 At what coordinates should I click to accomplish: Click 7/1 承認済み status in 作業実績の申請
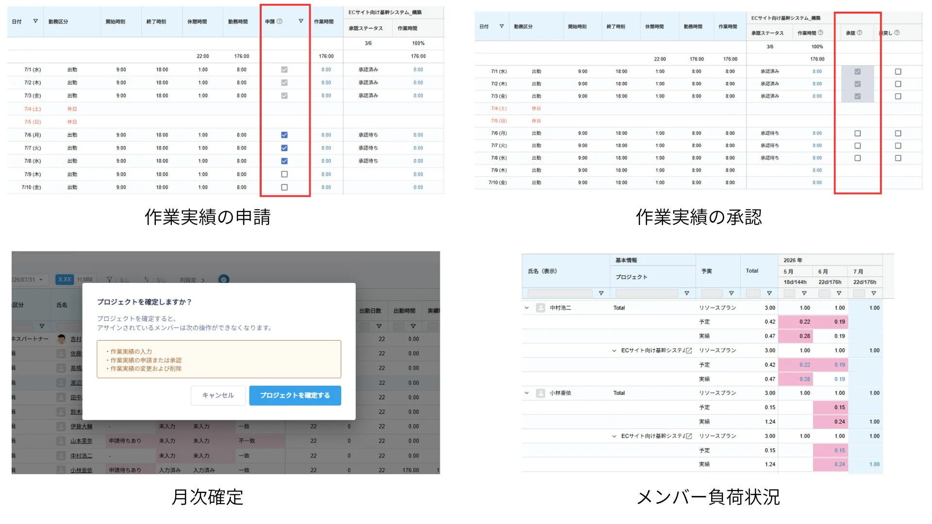pyautogui.click(x=368, y=70)
